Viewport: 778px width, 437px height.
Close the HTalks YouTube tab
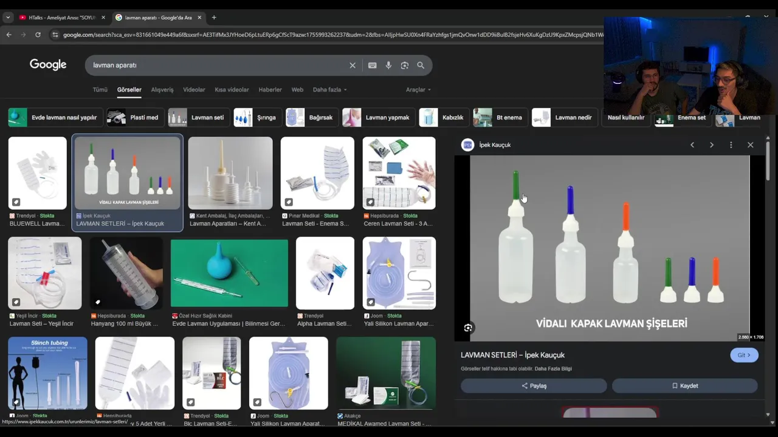[103, 18]
